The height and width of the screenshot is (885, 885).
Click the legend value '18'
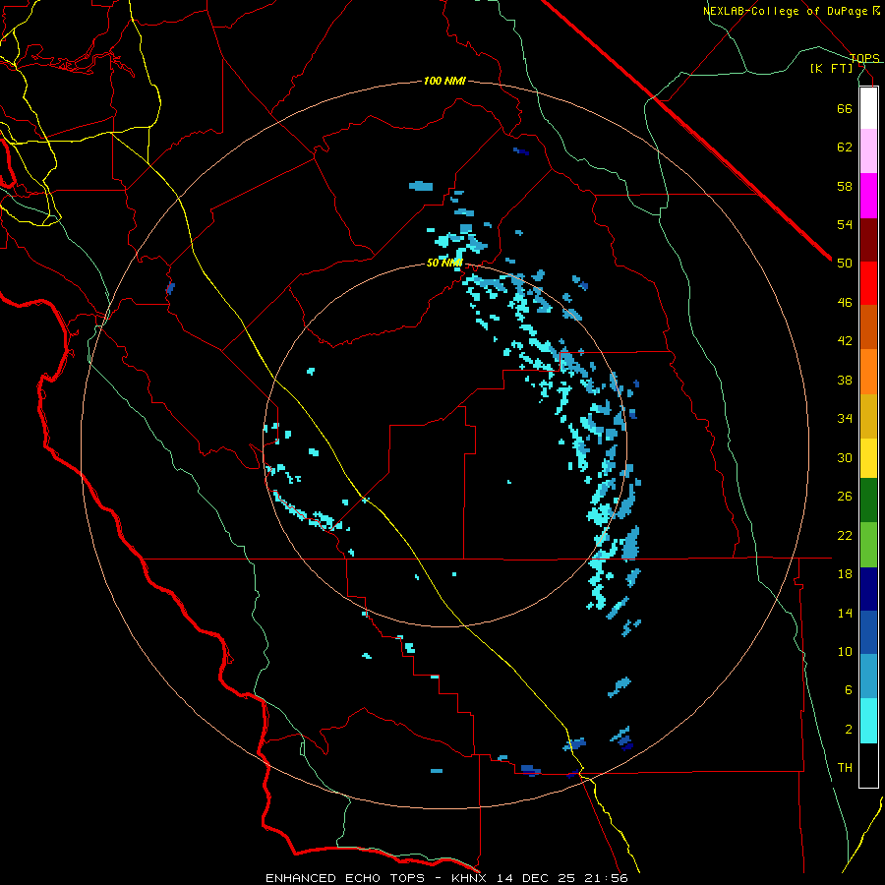point(845,573)
